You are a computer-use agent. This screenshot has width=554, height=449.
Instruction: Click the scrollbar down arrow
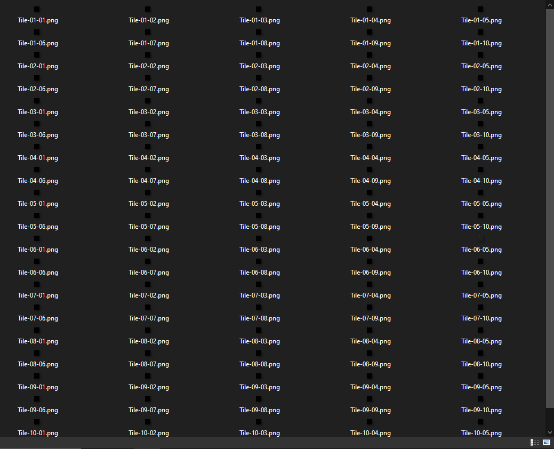pos(550,432)
